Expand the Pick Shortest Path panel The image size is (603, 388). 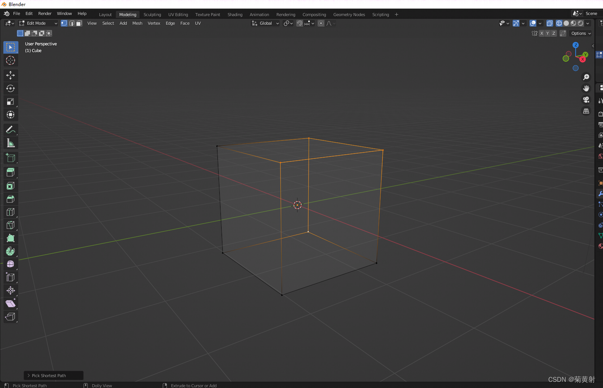(53, 375)
